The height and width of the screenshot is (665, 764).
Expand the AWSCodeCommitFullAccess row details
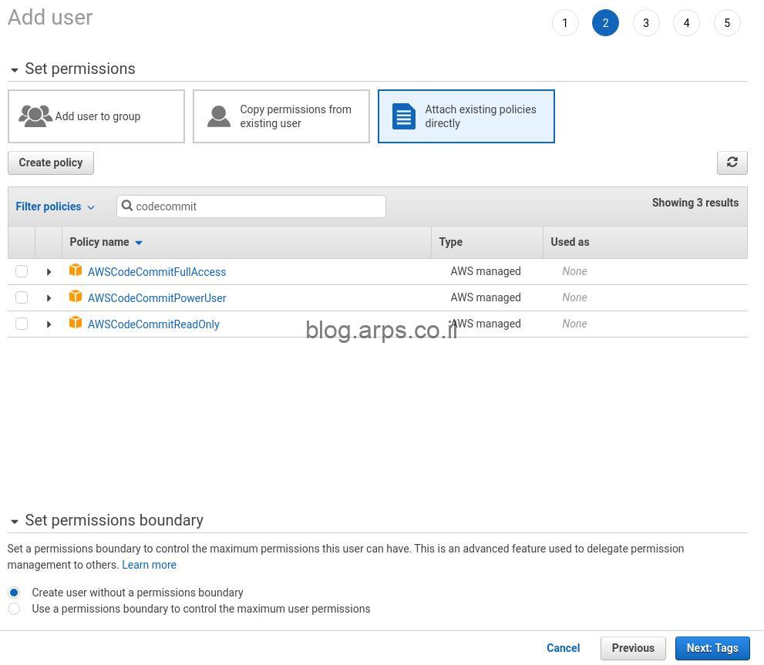[x=49, y=272]
